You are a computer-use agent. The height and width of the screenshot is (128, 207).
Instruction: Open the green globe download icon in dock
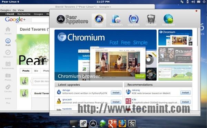pos(103,124)
